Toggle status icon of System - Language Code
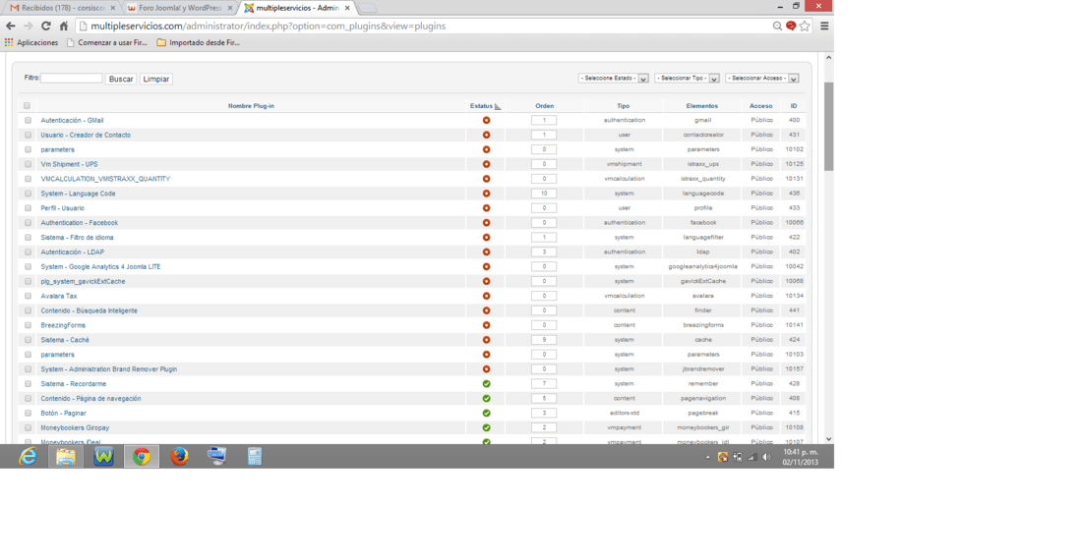1082x560 pixels. 487,194
